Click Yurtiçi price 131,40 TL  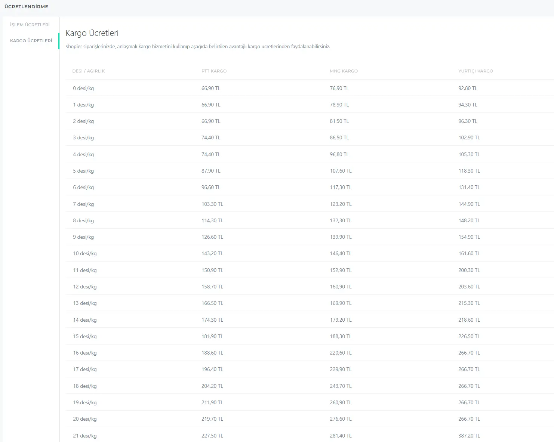coord(469,188)
